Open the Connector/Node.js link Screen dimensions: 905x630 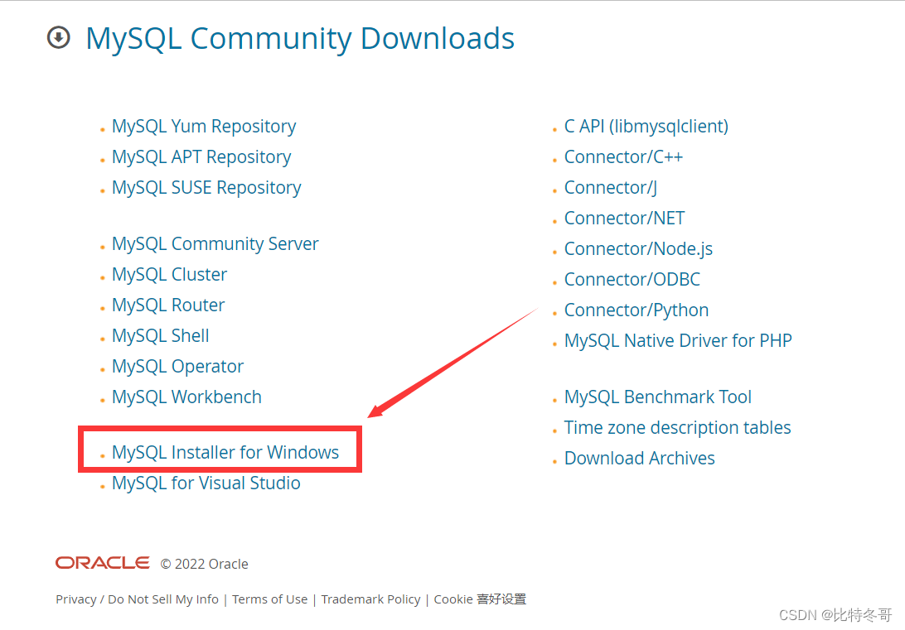pos(638,248)
